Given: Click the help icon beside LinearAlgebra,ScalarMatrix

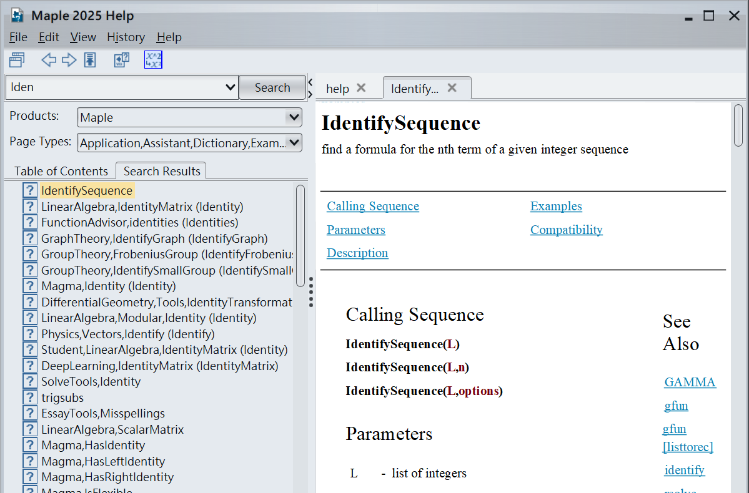Looking at the screenshot, I should pyautogui.click(x=29, y=429).
